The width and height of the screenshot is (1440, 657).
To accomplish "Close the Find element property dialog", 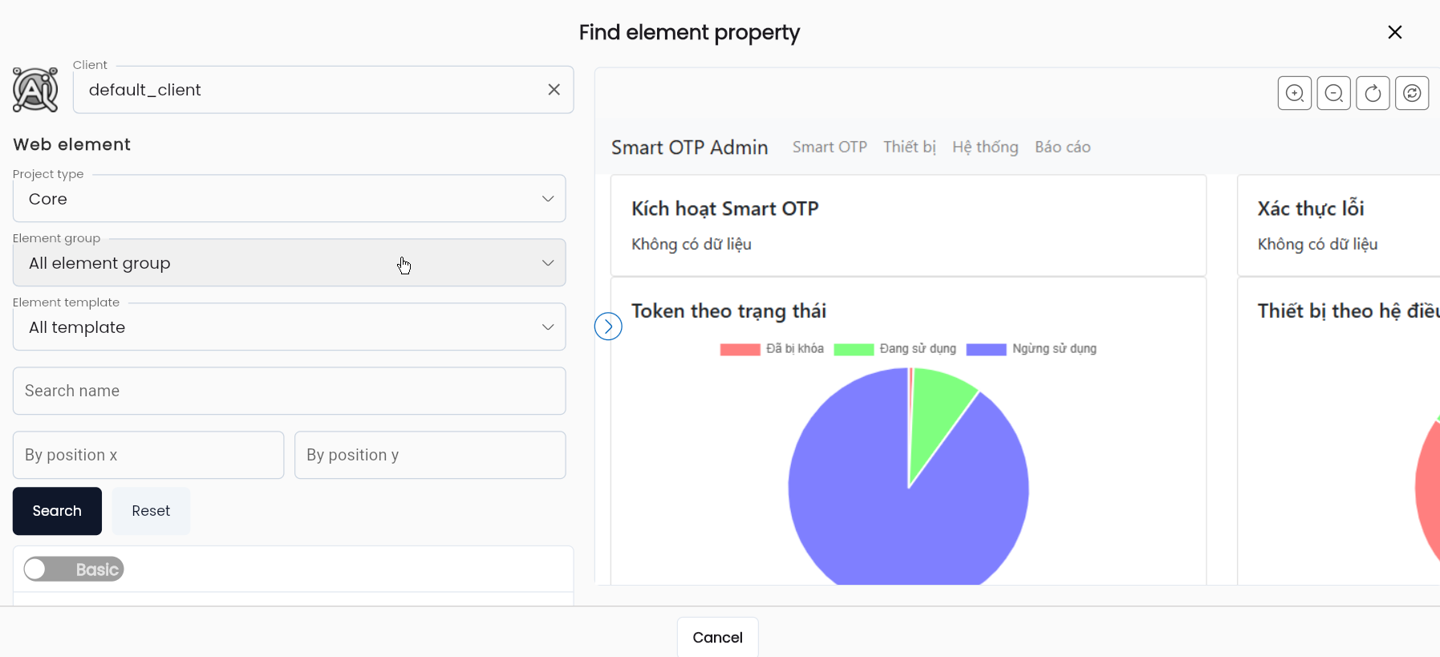I will [x=1394, y=32].
